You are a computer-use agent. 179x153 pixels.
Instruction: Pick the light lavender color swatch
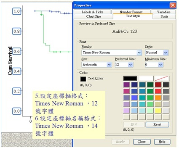coord(126,111)
